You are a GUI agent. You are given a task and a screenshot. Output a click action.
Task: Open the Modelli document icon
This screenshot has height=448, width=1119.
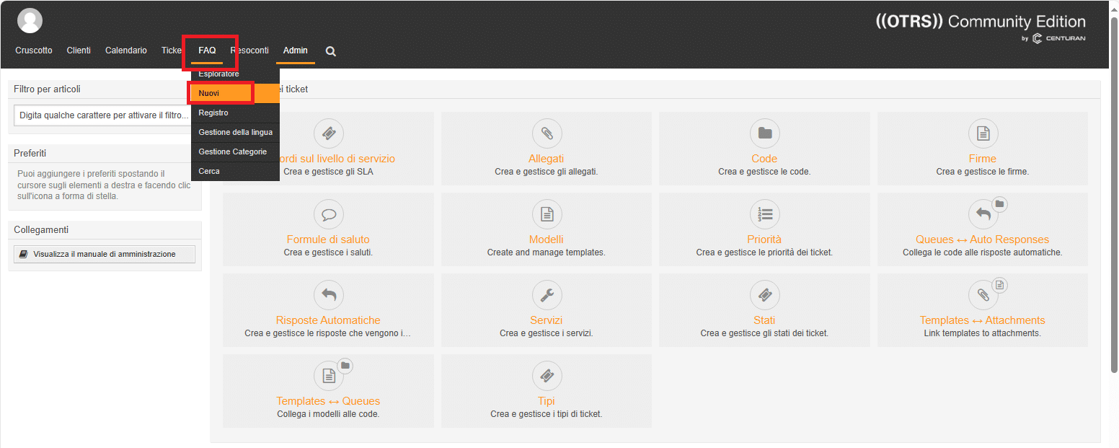pos(547,214)
